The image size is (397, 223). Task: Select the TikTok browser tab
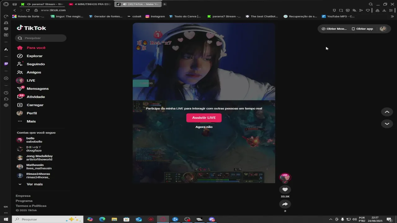[138, 4]
